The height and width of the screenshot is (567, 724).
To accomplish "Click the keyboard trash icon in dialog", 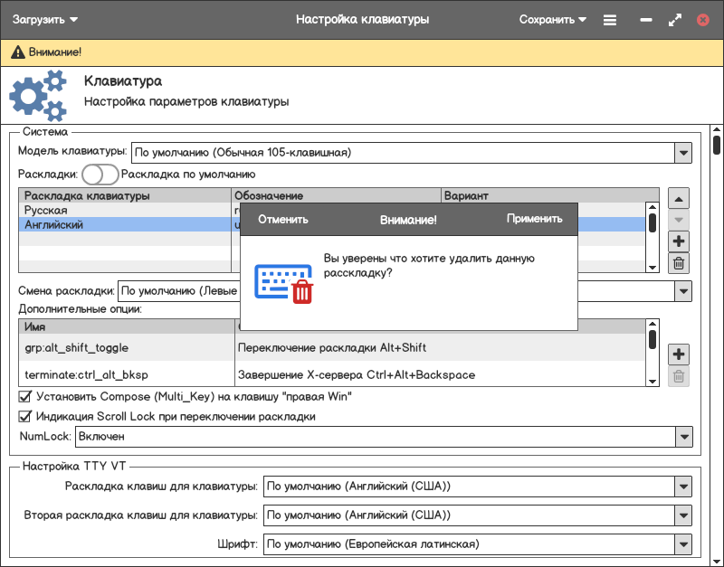I will coord(282,282).
